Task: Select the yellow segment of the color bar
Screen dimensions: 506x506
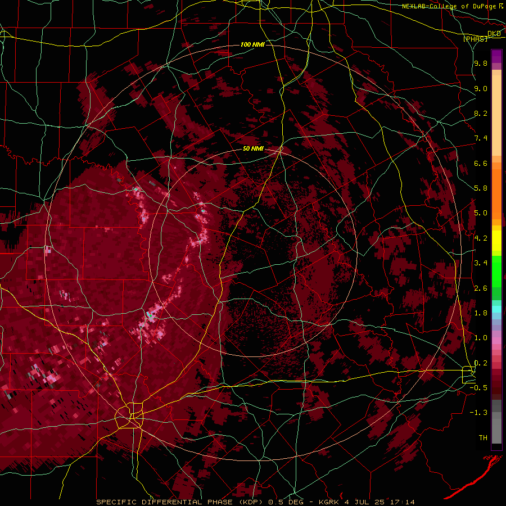Action: tap(496, 241)
